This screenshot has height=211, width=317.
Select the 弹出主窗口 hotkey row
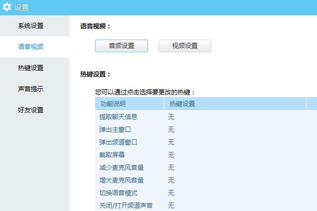[x=206, y=129]
